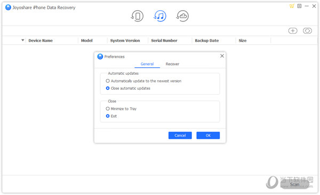Click the refresh backups icon

point(307,31)
